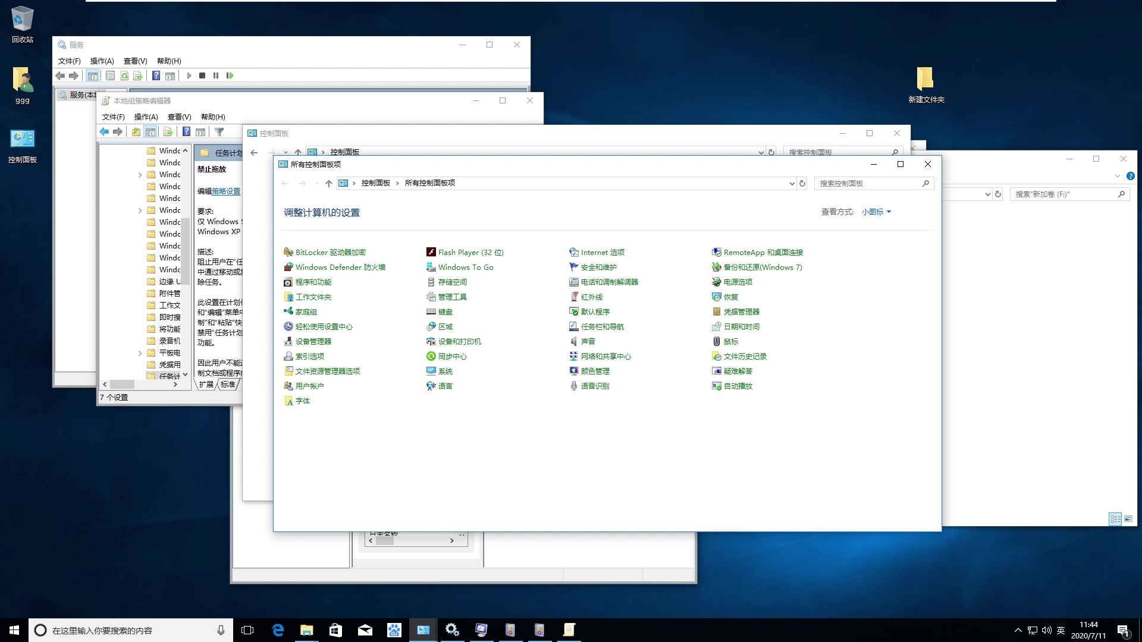Image resolution: width=1142 pixels, height=642 pixels.
Task: Refresh the services list
Action: point(126,75)
